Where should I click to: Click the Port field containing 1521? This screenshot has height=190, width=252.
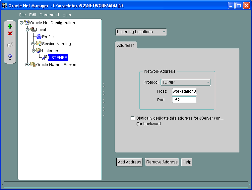[184, 100]
